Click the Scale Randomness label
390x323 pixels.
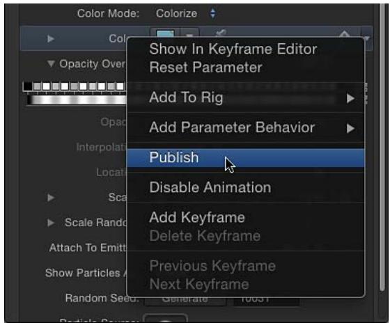click(x=96, y=223)
